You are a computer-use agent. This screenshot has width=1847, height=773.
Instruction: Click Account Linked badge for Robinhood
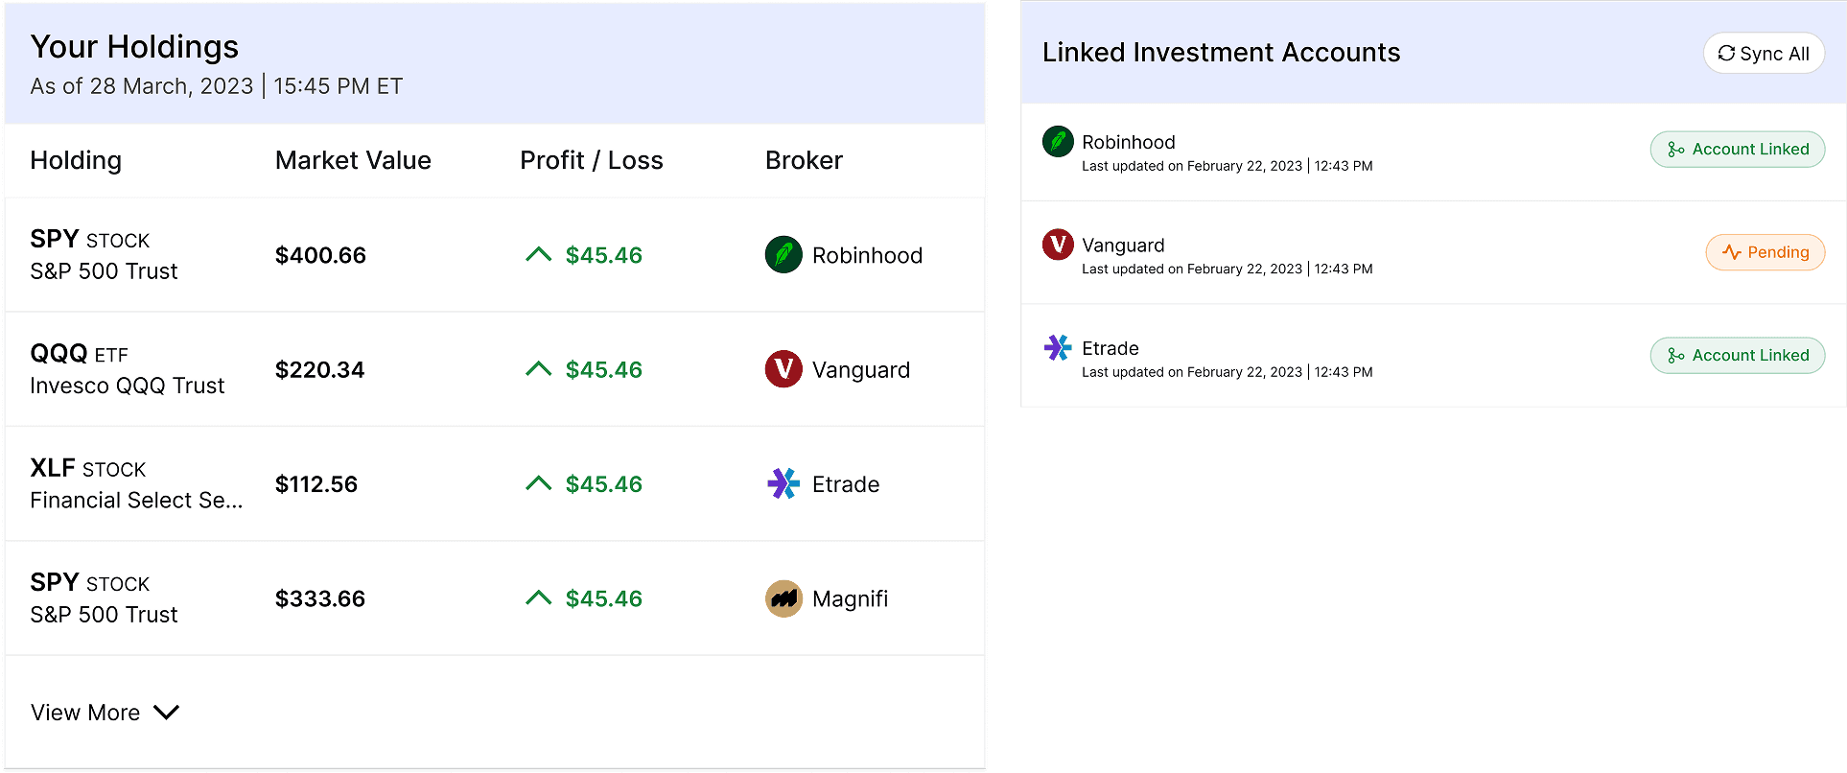click(1738, 150)
